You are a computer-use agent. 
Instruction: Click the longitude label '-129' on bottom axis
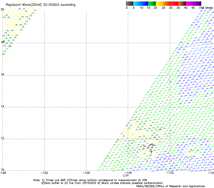[x=86, y=173]
